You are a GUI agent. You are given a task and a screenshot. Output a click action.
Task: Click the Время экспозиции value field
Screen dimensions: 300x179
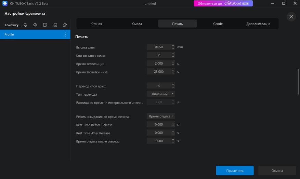point(159,64)
